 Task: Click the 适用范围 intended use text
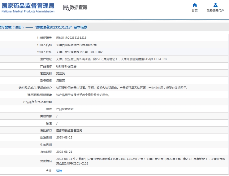click(83, 95)
